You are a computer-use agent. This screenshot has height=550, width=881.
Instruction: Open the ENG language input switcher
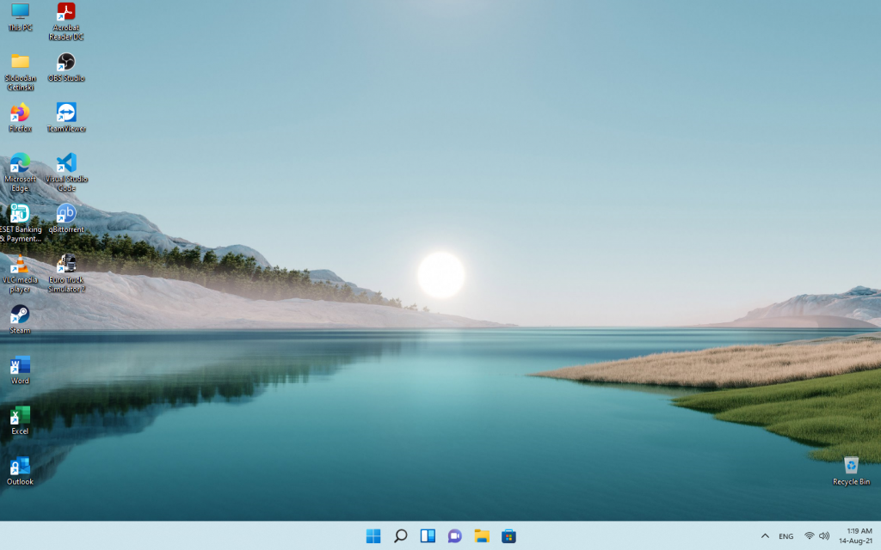point(786,536)
